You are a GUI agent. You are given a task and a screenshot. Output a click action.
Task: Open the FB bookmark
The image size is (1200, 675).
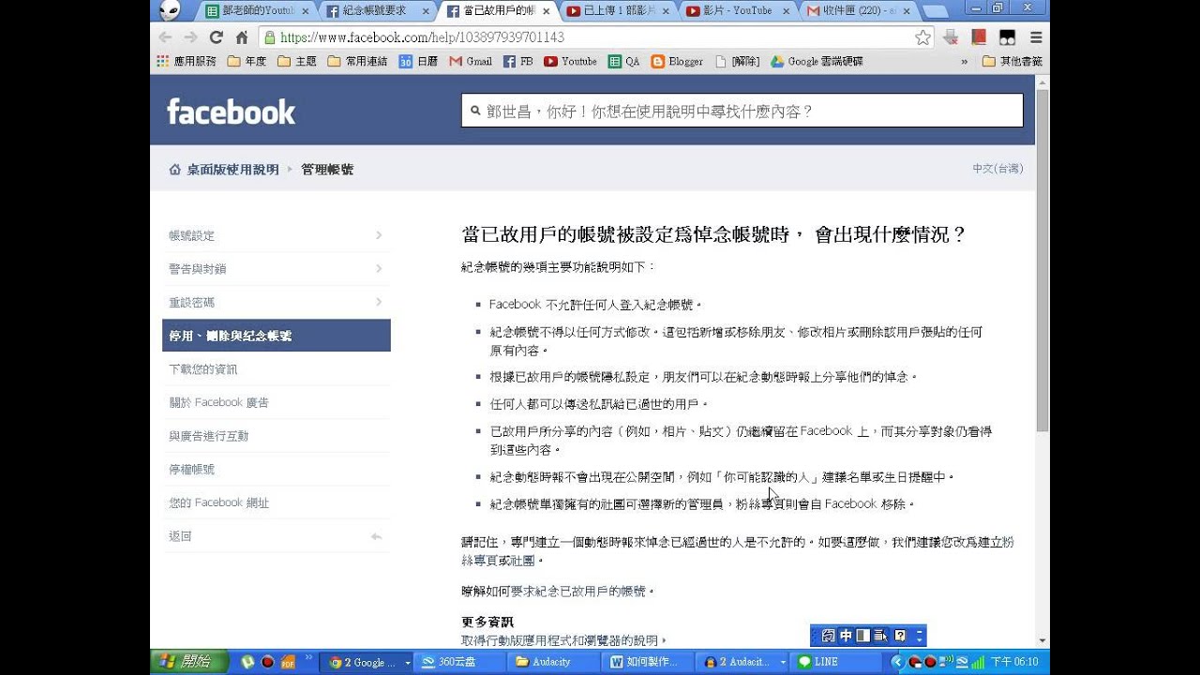pos(518,61)
